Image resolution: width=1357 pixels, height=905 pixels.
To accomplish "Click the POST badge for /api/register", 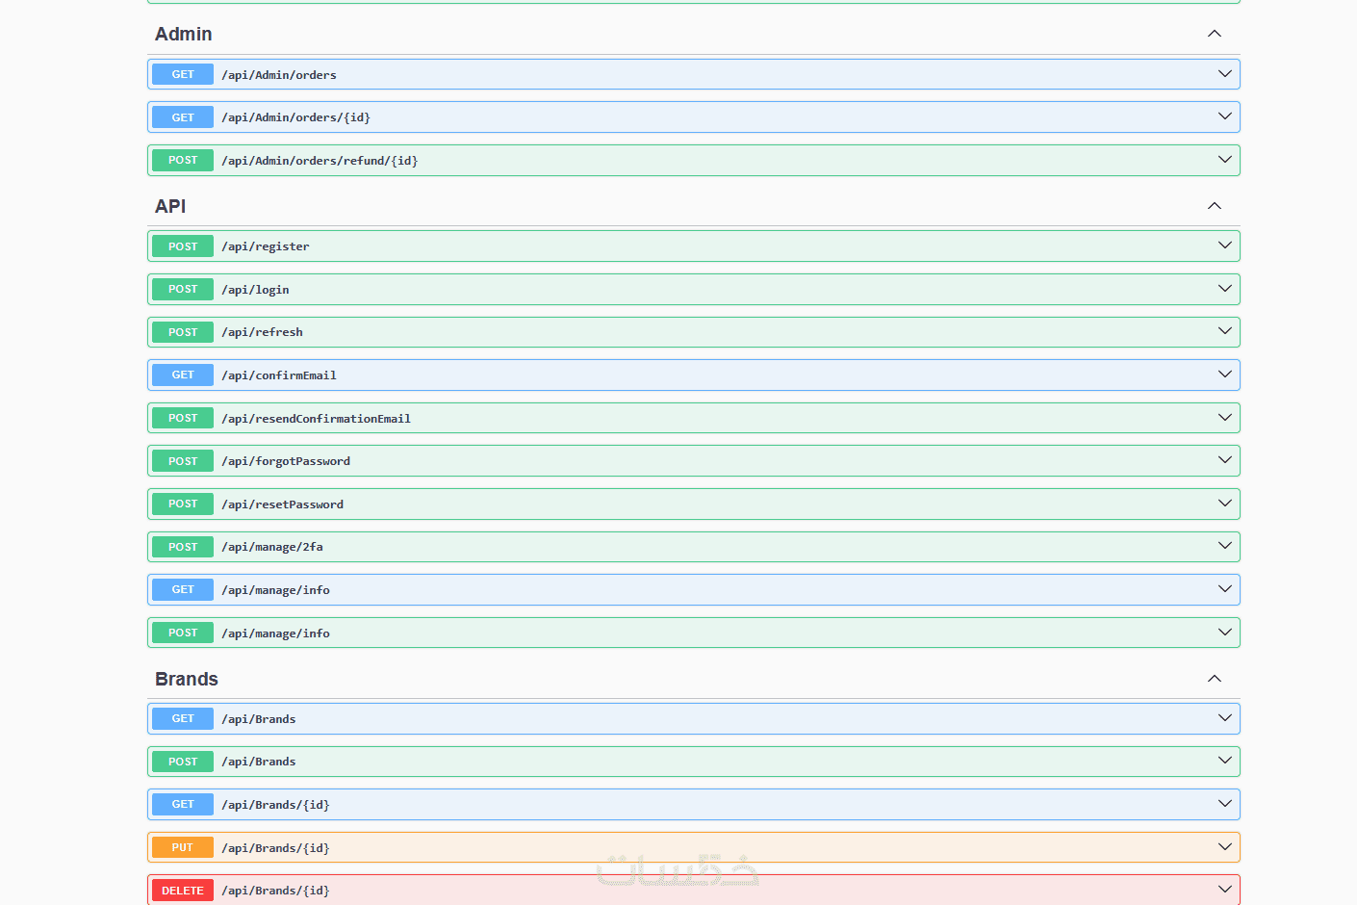I will coord(183,246).
